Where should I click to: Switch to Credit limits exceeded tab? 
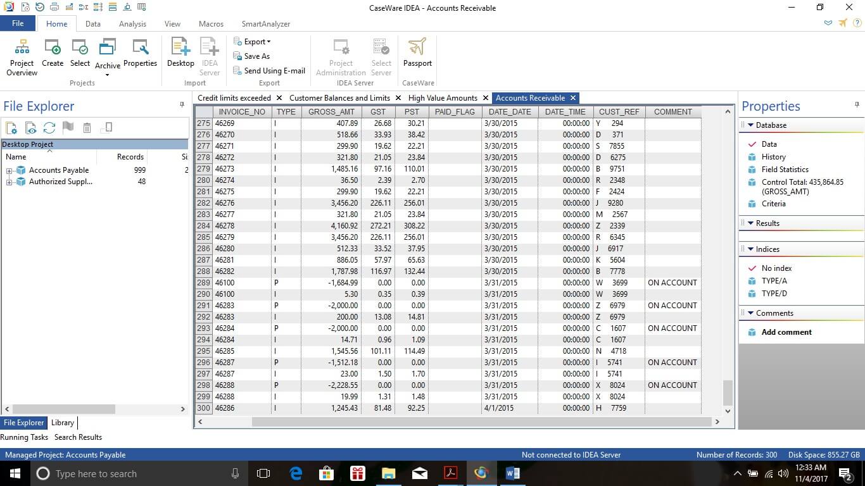click(234, 98)
